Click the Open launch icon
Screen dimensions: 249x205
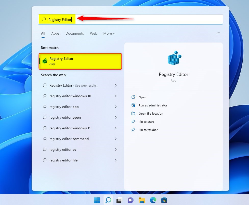pyautogui.click(x=133, y=97)
